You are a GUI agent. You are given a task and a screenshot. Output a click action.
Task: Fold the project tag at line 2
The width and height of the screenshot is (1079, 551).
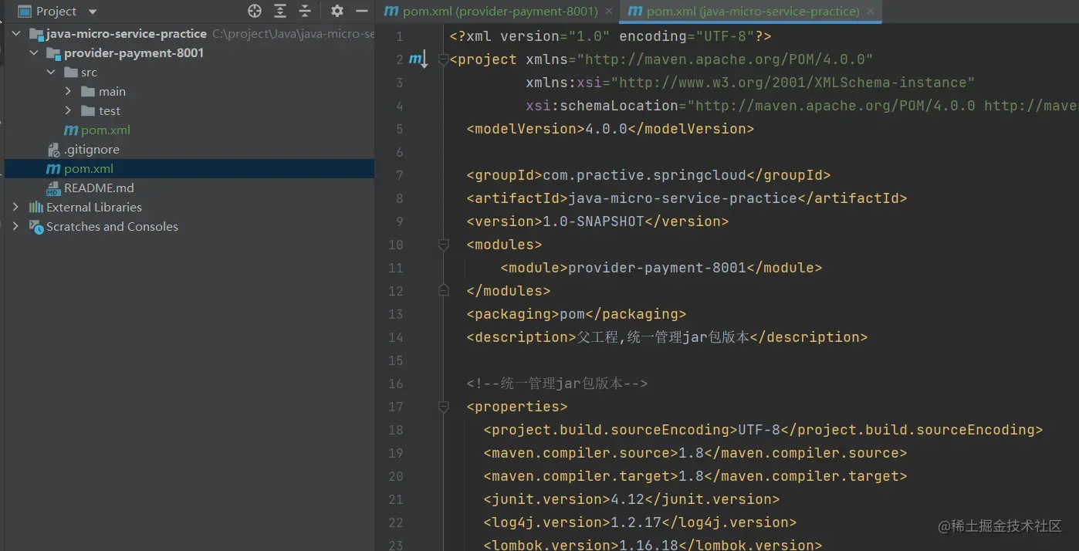pyautogui.click(x=444, y=59)
